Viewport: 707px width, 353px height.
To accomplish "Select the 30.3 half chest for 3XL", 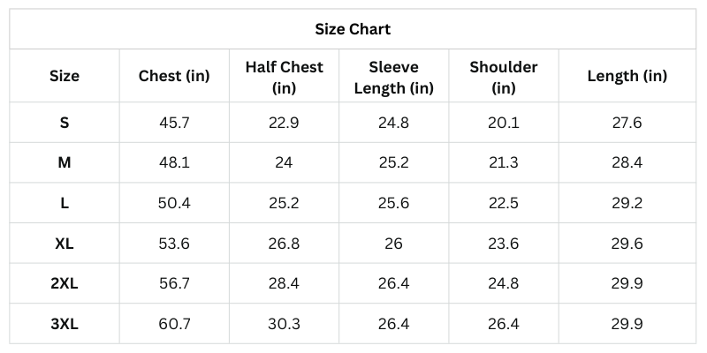I will 284,324.
